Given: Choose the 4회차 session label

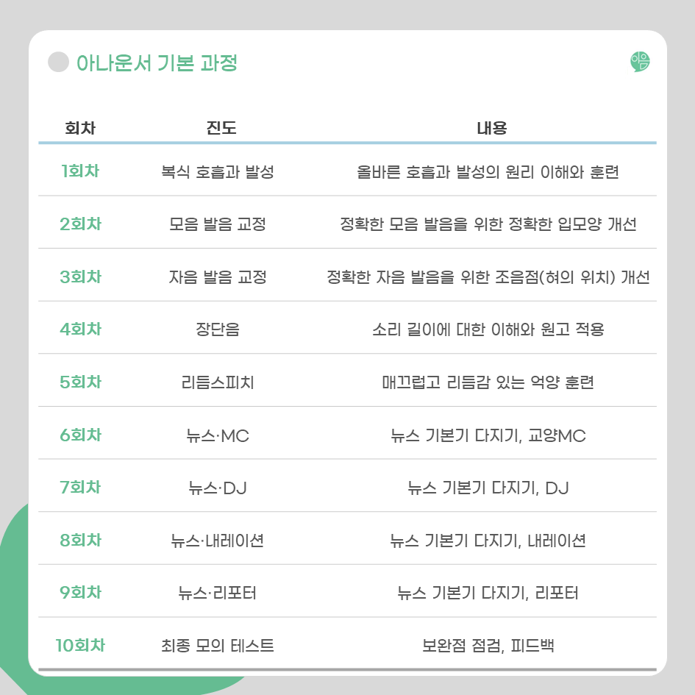Looking at the screenshot, I should pos(80,329).
